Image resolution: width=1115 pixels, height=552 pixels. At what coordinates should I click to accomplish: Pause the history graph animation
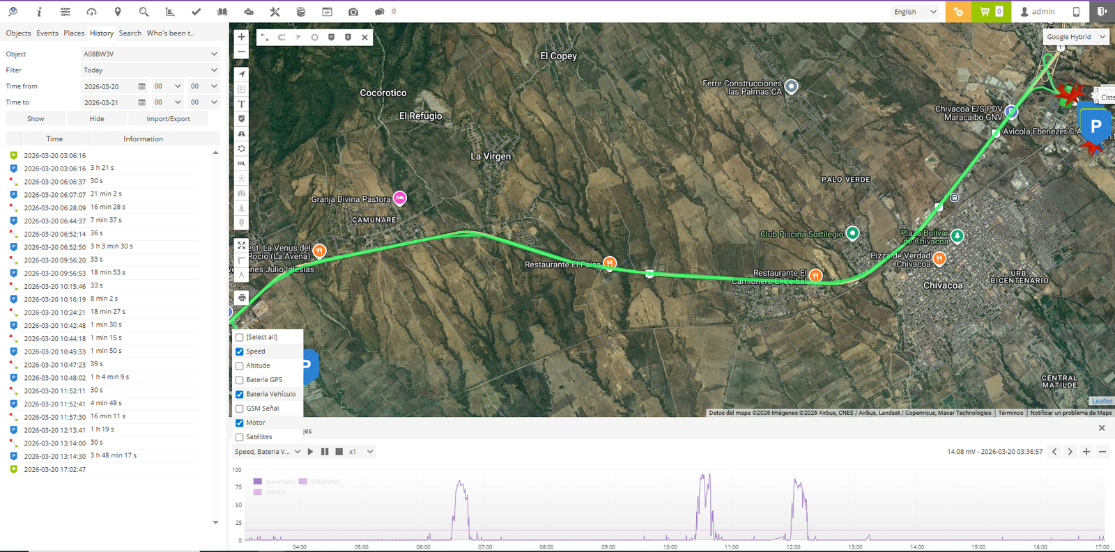coord(325,452)
